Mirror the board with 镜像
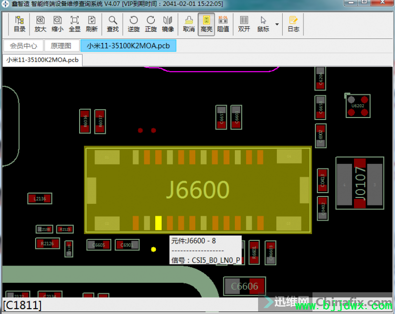 pos(168,24)
